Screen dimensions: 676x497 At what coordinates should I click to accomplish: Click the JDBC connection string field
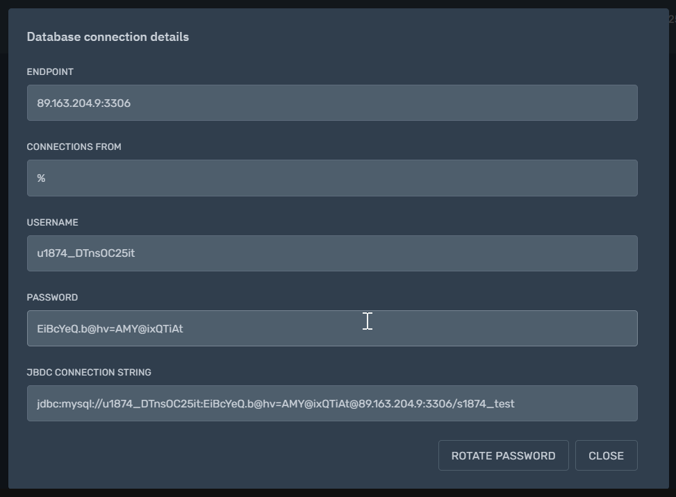pos(332,403)
